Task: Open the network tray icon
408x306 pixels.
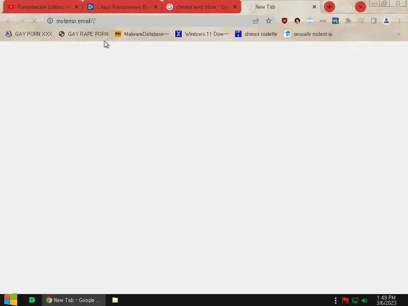Action: tap(355, 300)
